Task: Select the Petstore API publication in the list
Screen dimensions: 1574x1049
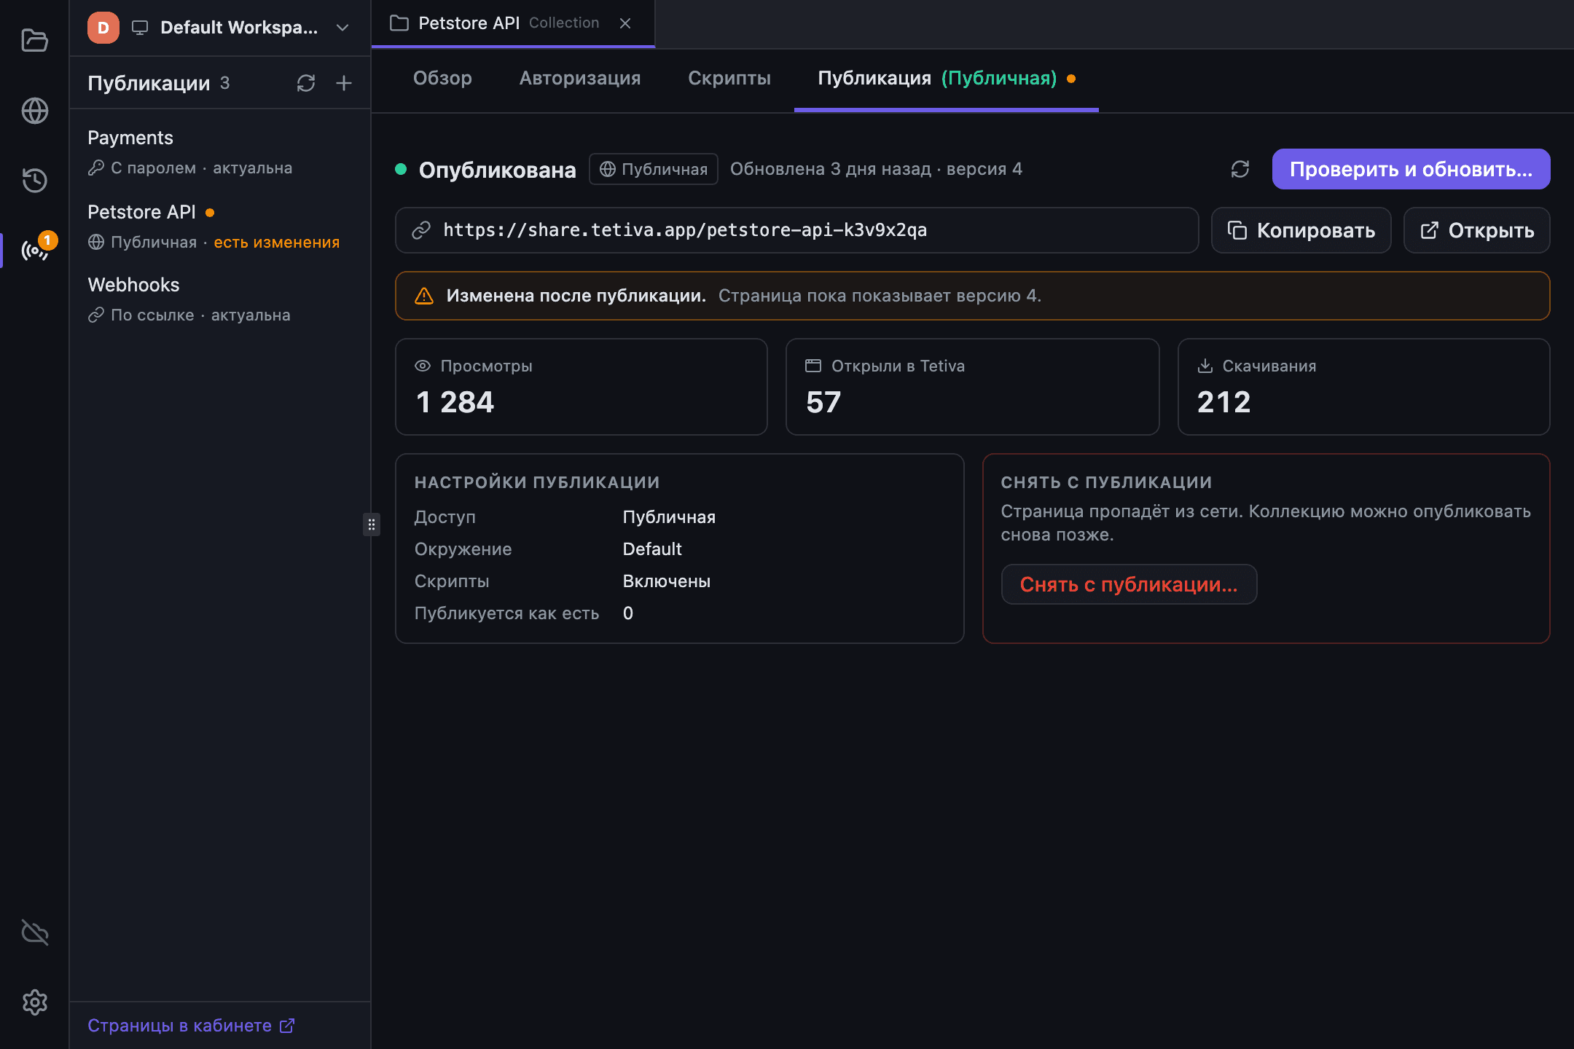Action: [x=220, y=227]
